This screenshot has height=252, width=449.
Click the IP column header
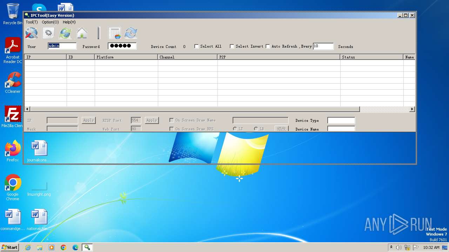pos(46,57)
